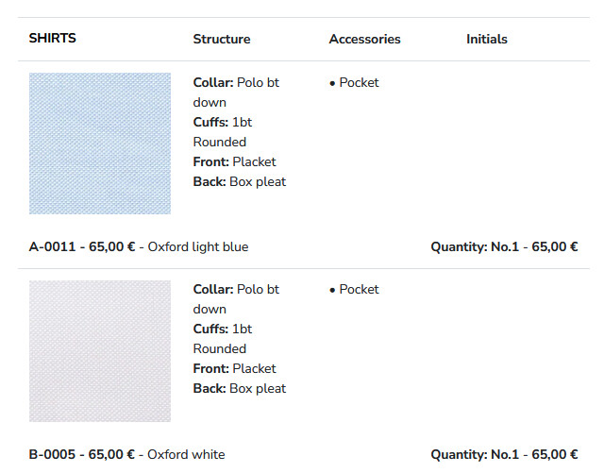Click the Front Placket detail of the light blue shirt
Viewport: 604px width, 473px height.
pos(235,161)
